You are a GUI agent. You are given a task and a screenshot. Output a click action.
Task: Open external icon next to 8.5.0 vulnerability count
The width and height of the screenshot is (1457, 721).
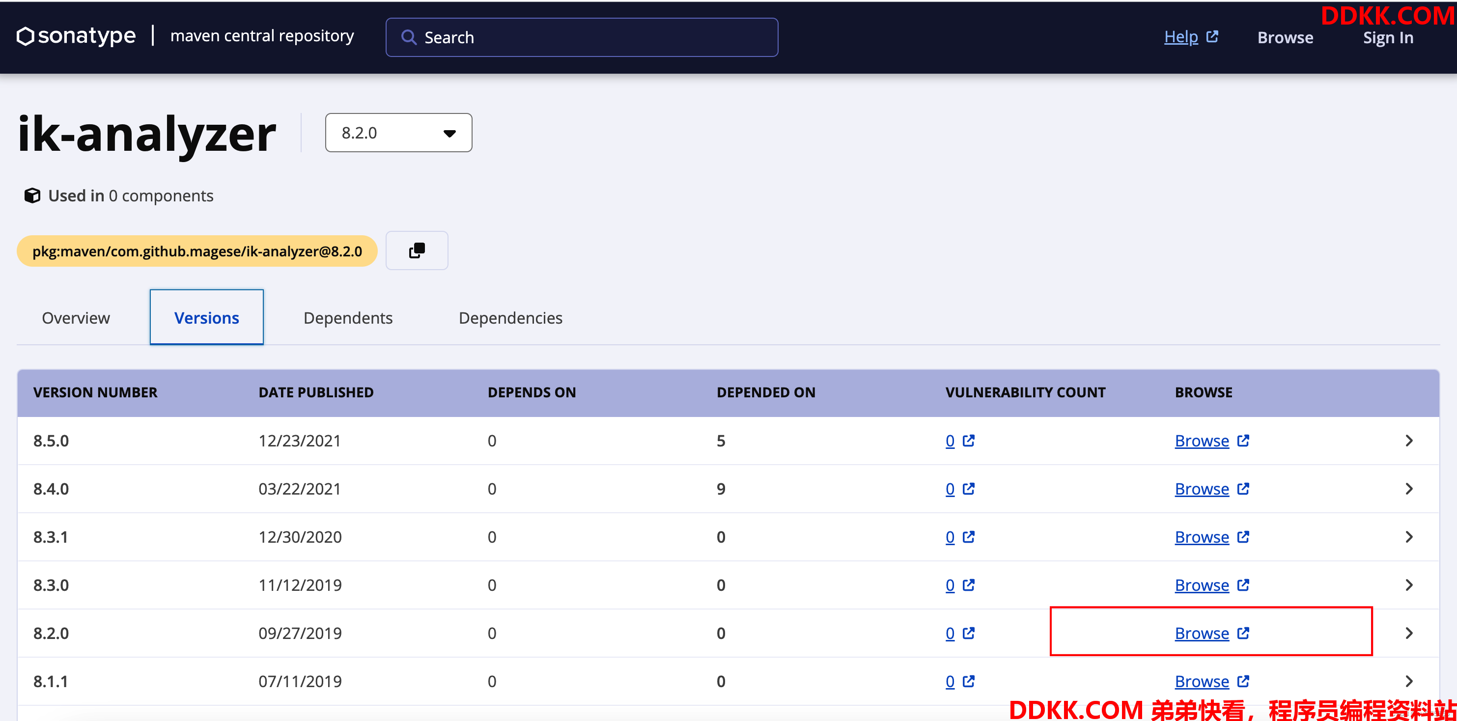pos(969,441)
